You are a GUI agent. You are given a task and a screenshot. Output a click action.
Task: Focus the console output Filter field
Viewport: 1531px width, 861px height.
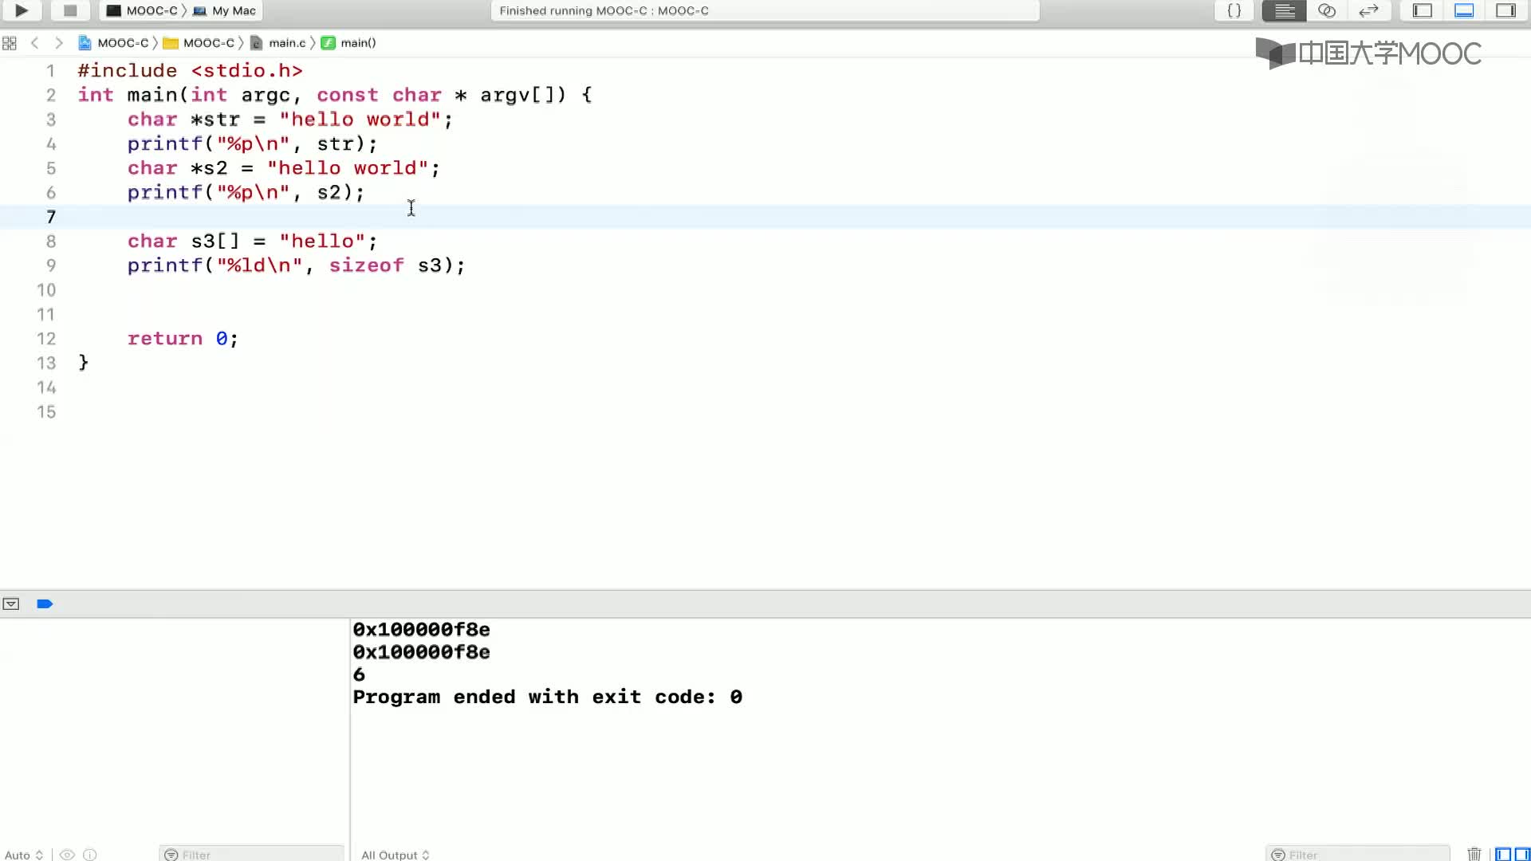tap(1357, 855)
